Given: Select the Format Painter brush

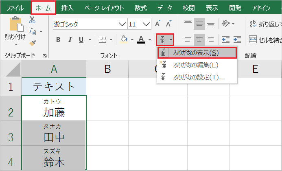Looking at the screenshot, I should (x=33, y=43).
